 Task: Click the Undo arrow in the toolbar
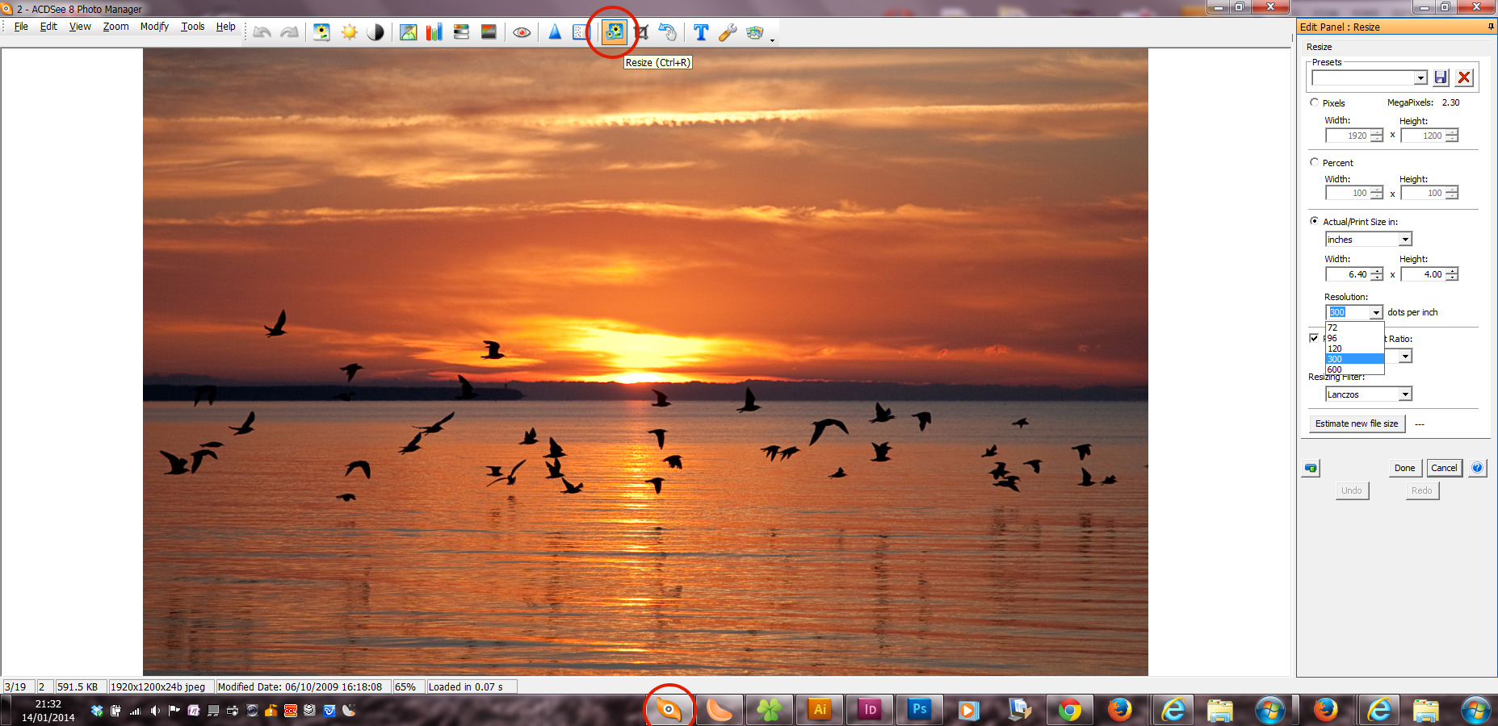pyautogui.click(x=262, y=32)
